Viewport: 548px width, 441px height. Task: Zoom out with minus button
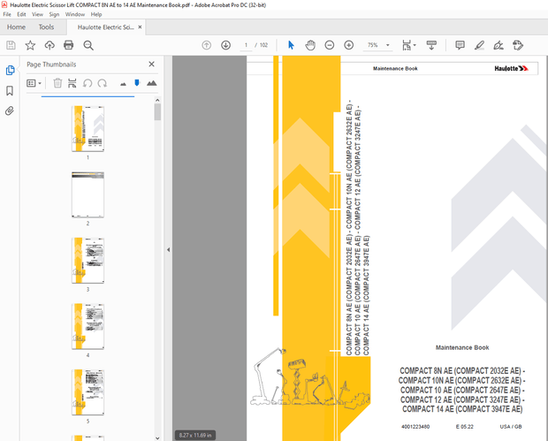(329, 45)
